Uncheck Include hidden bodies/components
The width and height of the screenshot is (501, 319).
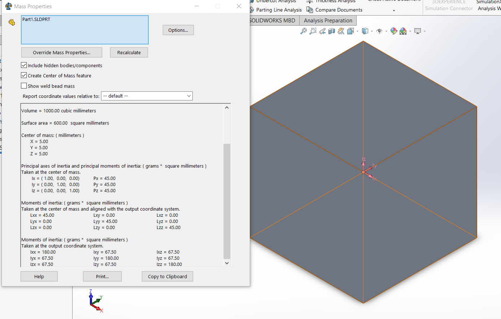pos(24,65)
